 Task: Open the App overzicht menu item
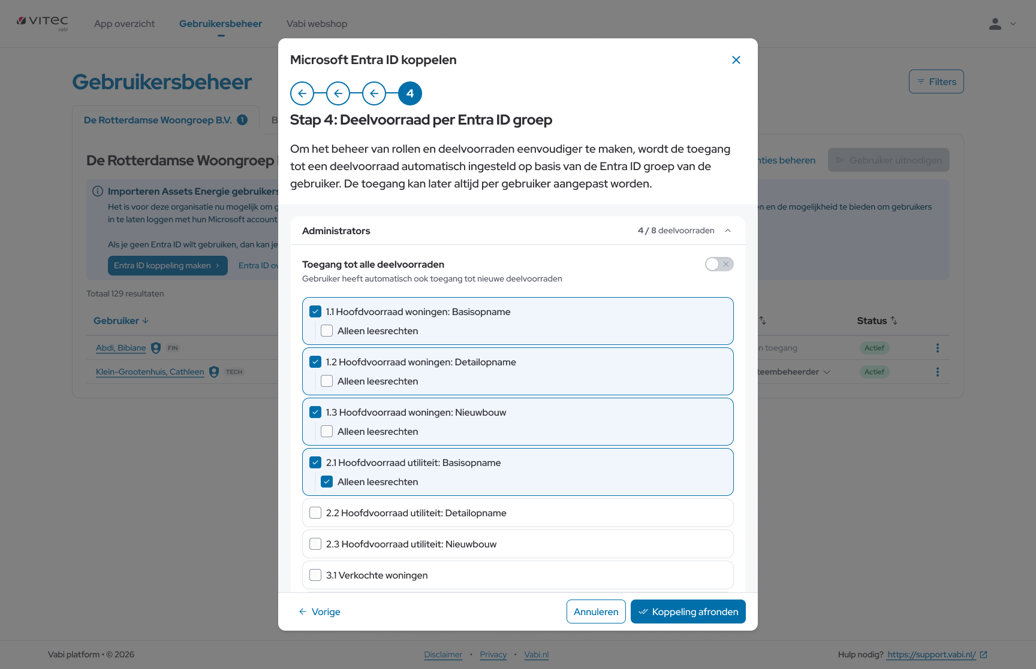pos(124,24)
